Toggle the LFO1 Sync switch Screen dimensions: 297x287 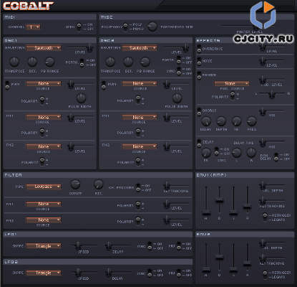(x=150, y=246)
